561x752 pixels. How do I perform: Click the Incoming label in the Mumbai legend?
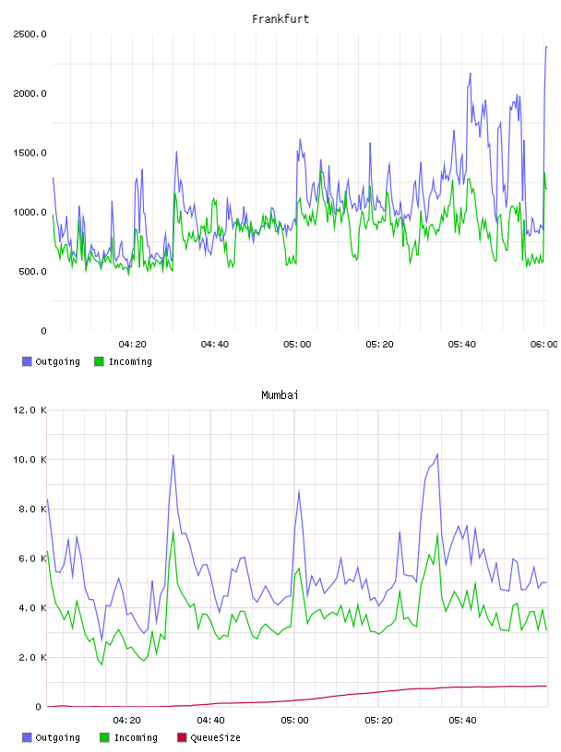136,737
